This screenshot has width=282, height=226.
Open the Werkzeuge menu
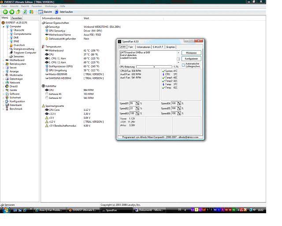[x=51, y=6]
